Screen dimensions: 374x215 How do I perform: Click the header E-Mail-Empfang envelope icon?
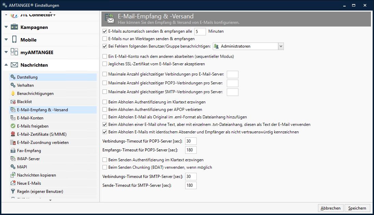pyautogui.click(x=110, y=18)
